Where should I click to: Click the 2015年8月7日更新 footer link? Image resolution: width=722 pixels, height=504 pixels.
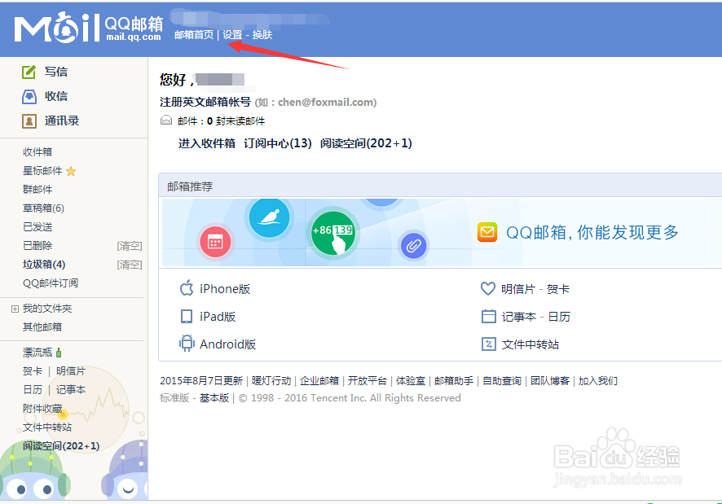201,381
